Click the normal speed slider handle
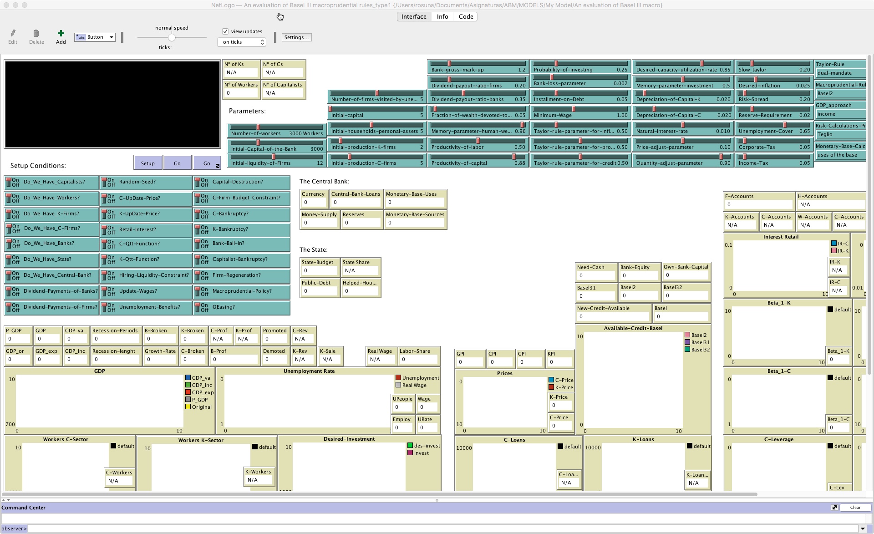The image size is (874, 534). tap(172, 37)
